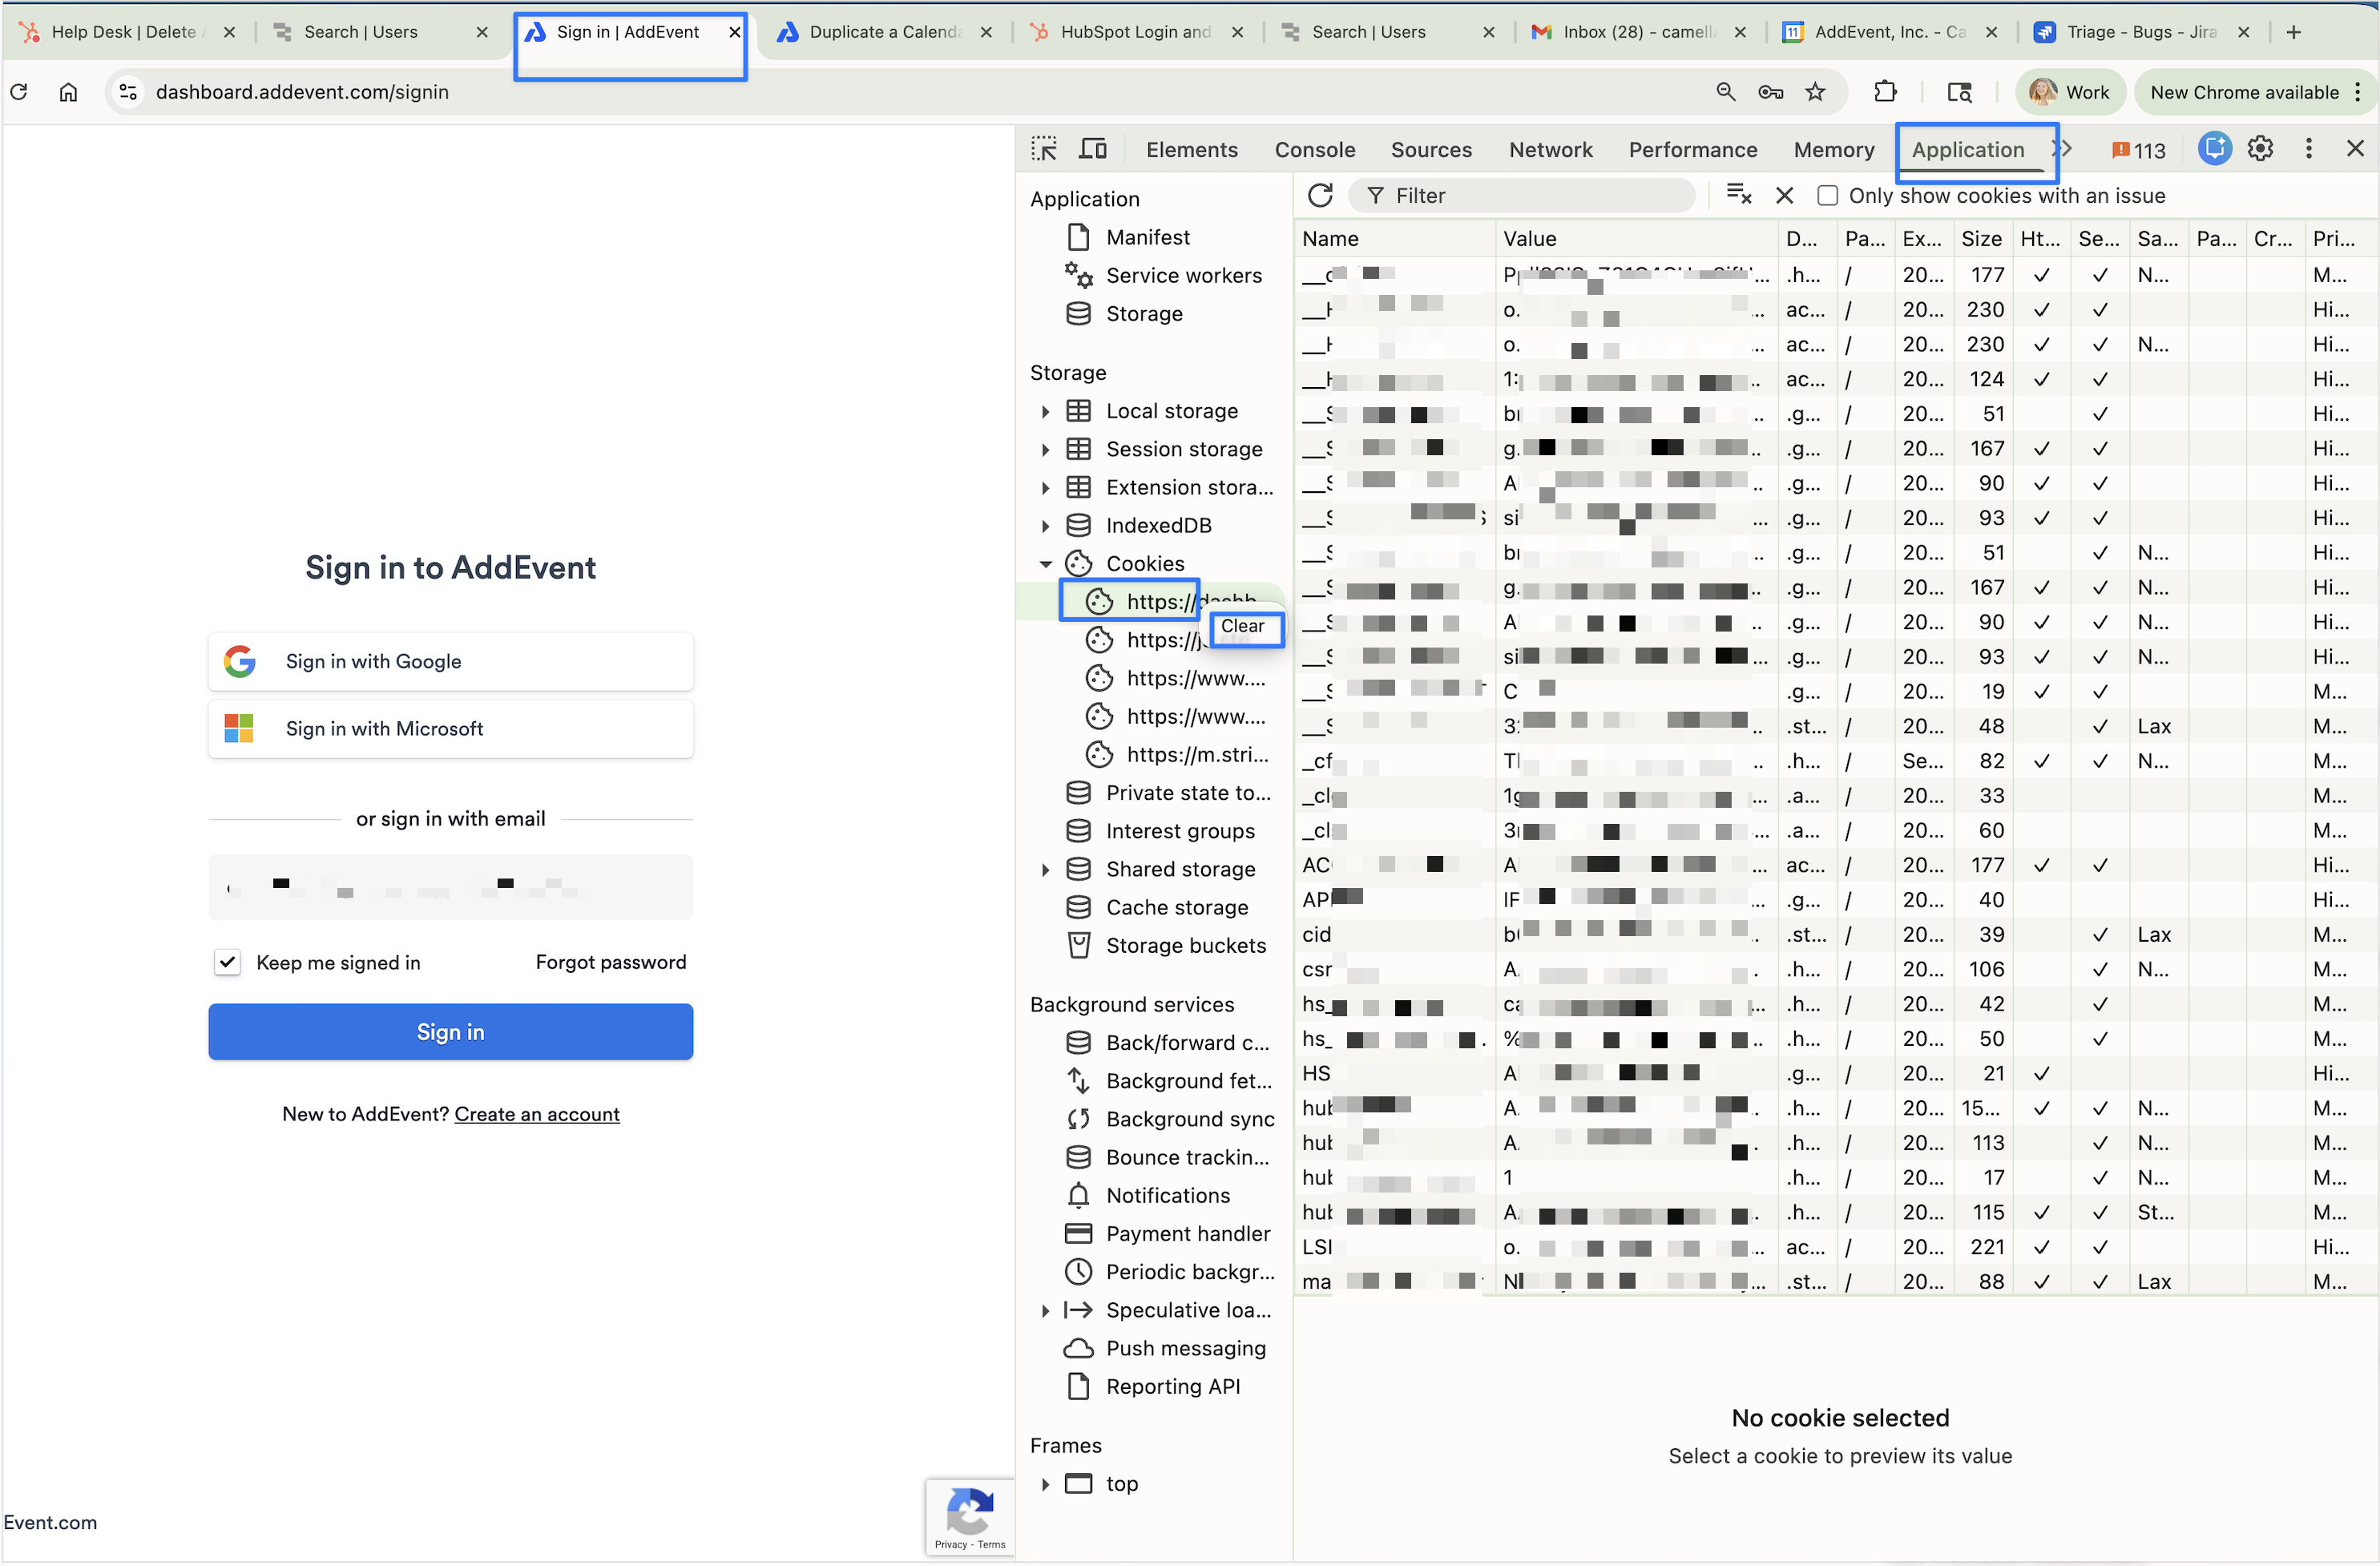Switch to the Network tab
This screenshot has width=2380, height=1566.
pyautogui.click(x=1550, y=150)
